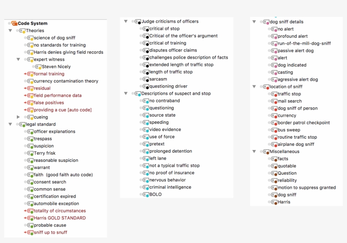Select the 'not a typical traffic stop' code

(174, 166)
